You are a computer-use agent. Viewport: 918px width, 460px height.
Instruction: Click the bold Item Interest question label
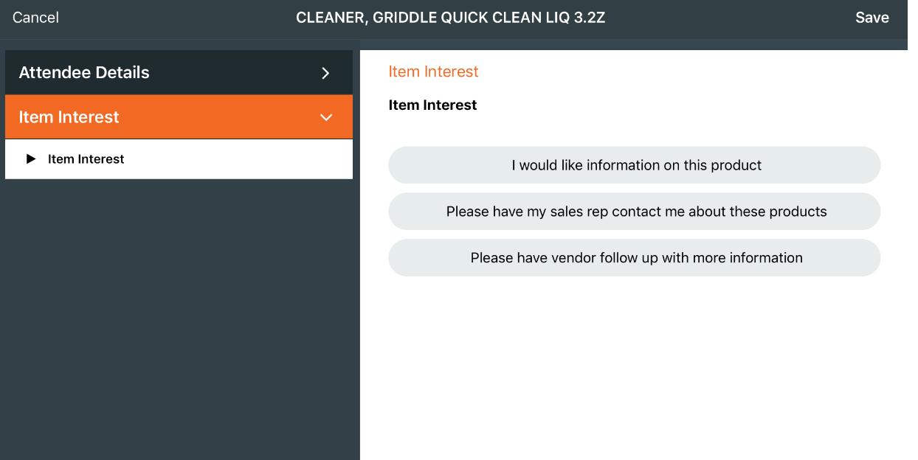(x=432, y=105)
